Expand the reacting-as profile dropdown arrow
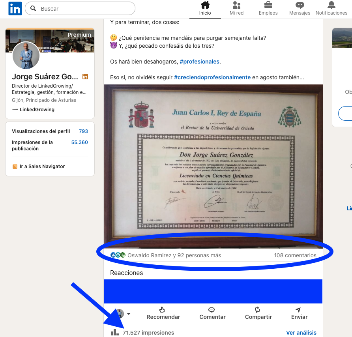Screen dimensions: 352x337 (x=128, y=314)
